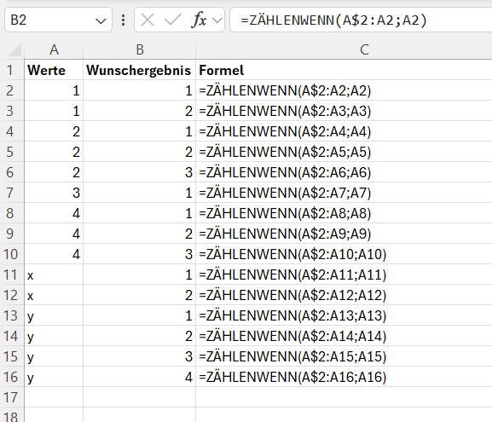492x422 pixels.
Task: Confirm formula entry with the checkmark icon
Action: (x=172, y=20)
